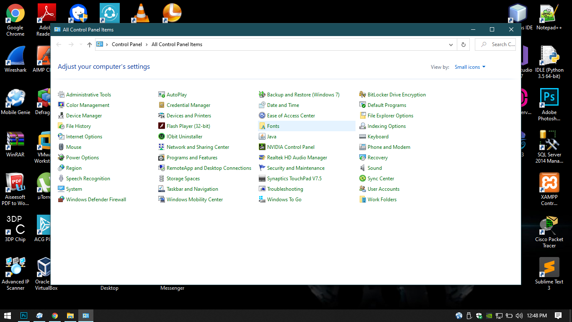Click Programs and Features link
The image size is (572, 322).
pyautogui.click(x=192, y=158)
